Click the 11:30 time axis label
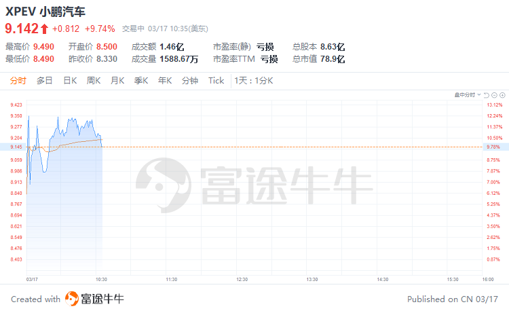Image resolution: width=509 pixels, height=313 pixels. (x=172, y=280)
